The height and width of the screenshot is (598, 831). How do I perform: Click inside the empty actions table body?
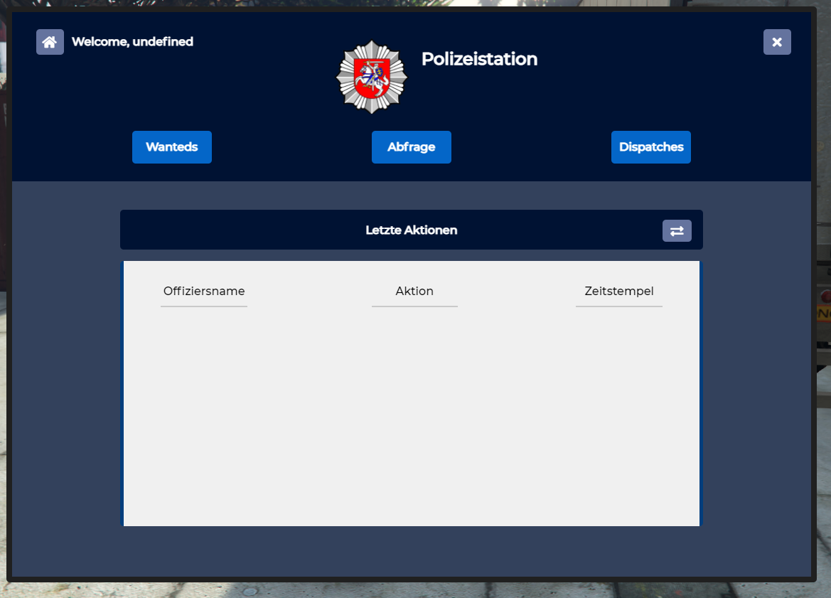(411, 420)
